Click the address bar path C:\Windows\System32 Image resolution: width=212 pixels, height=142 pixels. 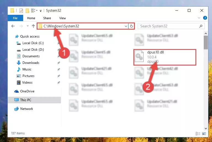[x=61, y=26]
